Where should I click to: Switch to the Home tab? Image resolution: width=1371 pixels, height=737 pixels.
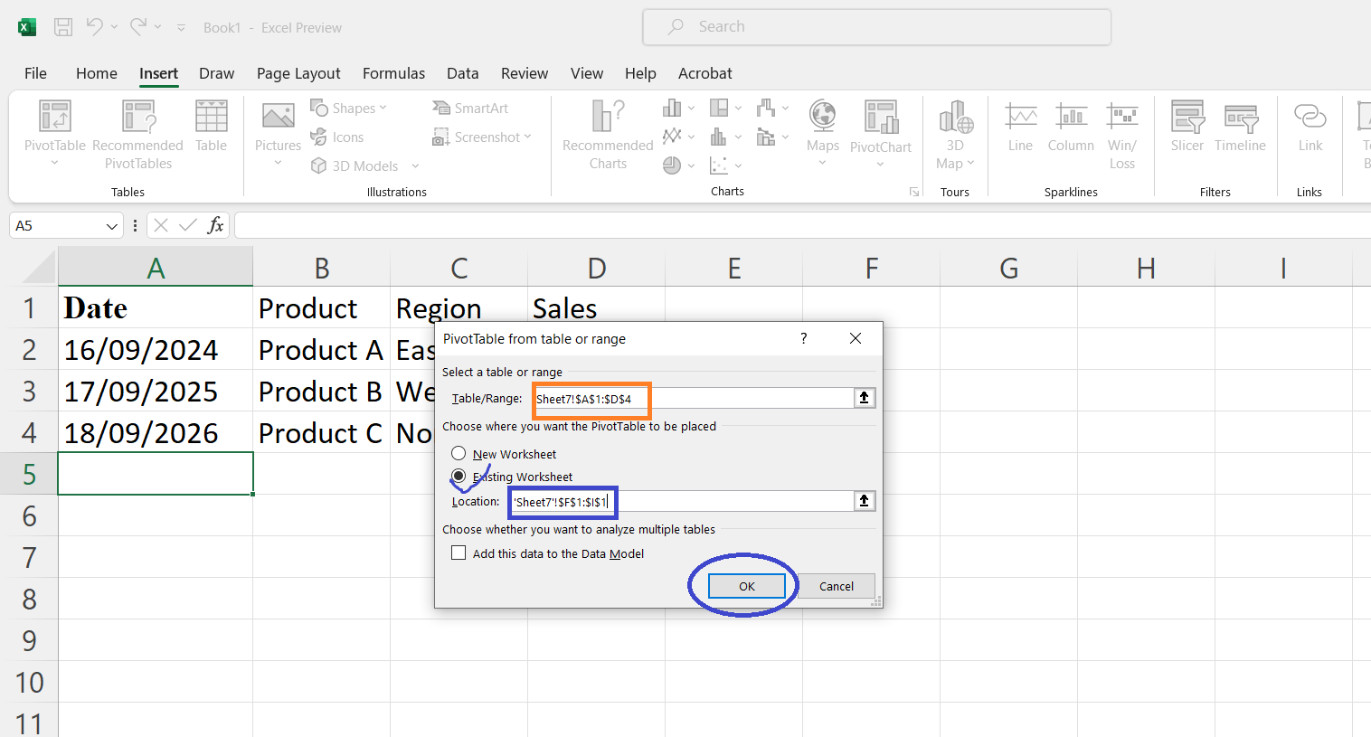[97, 73]
